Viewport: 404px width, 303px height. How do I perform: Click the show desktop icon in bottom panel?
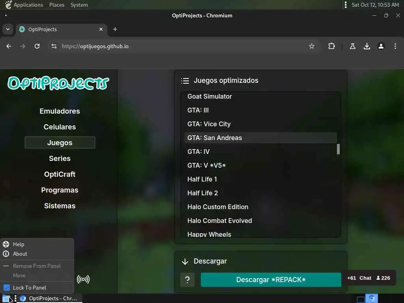pyautogui.click(x=6, y=298)
